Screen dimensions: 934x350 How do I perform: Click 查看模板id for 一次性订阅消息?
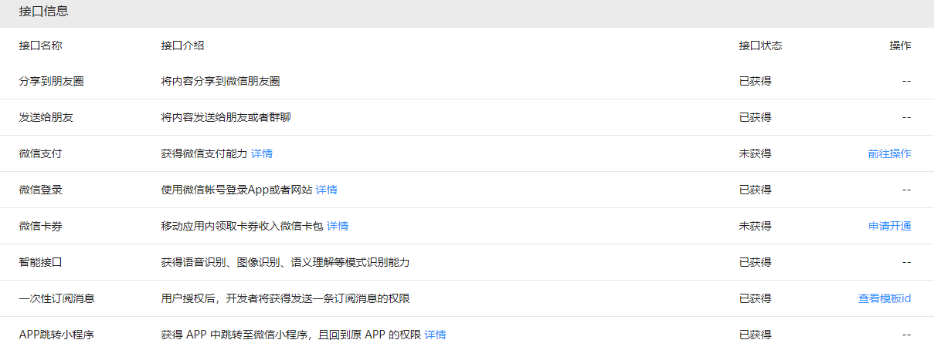[x=885, y=298]
